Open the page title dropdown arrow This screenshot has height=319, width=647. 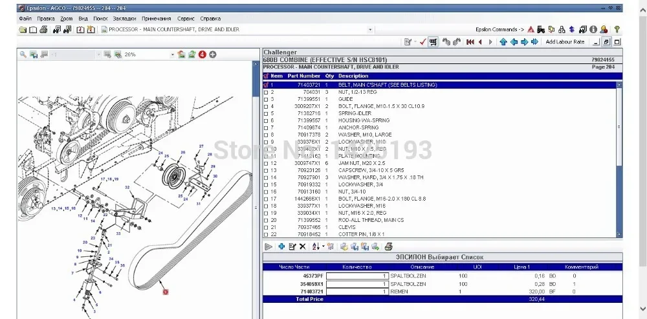pos(370,30)
